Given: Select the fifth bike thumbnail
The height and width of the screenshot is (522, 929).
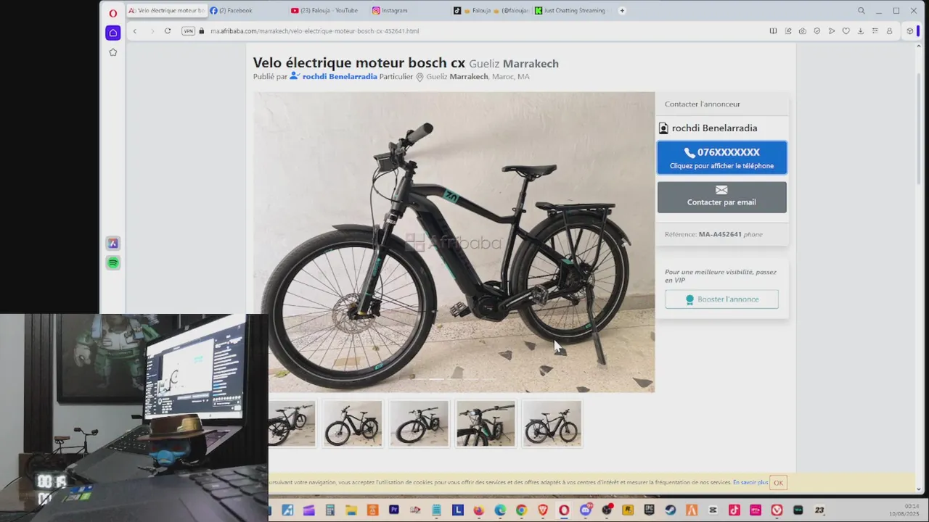Looking at the screenshot, I should (x=552, y=424).
